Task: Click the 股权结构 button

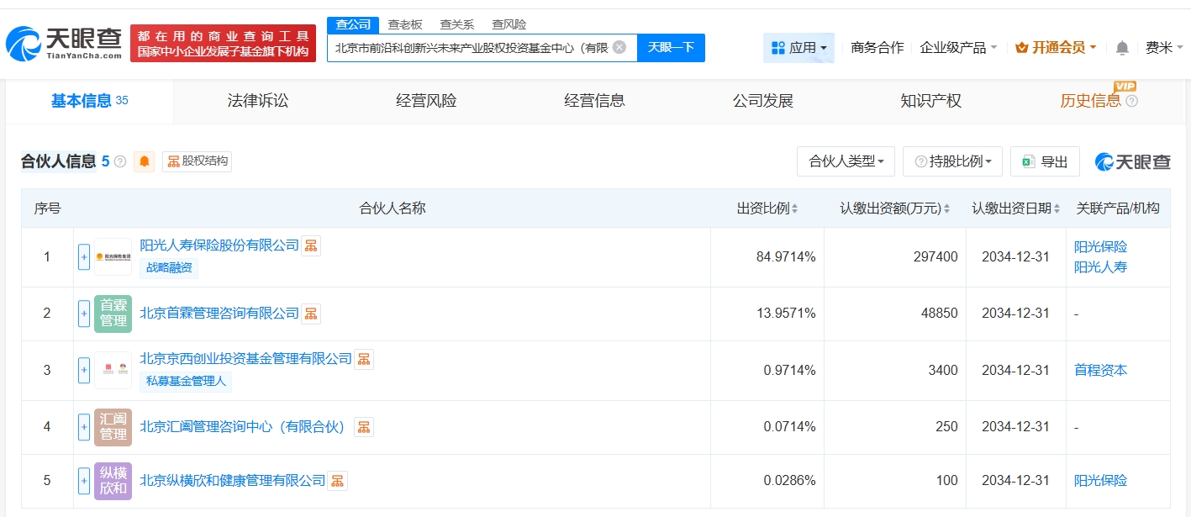Action: tap(197, 161)
